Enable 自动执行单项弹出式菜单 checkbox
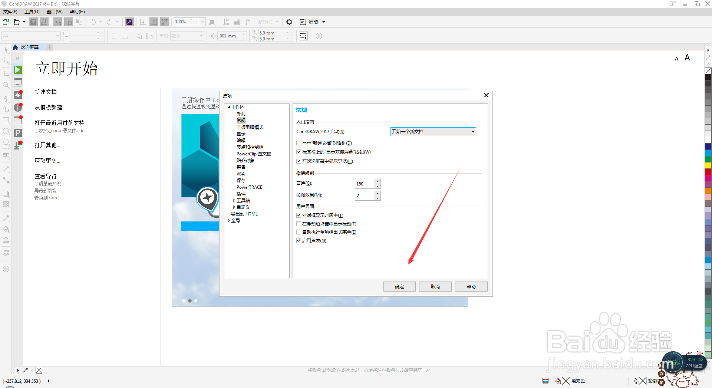The image size is (712, 388). pyautogui.click(x=299, y=232)
